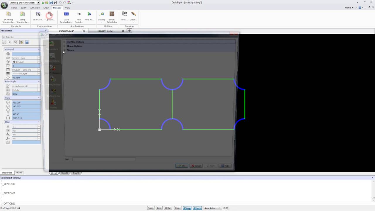The height and width of the screenshot is (211, 375).
Task: Open the Annotation scale dropdown in status bar
Action: pos(213,208)
